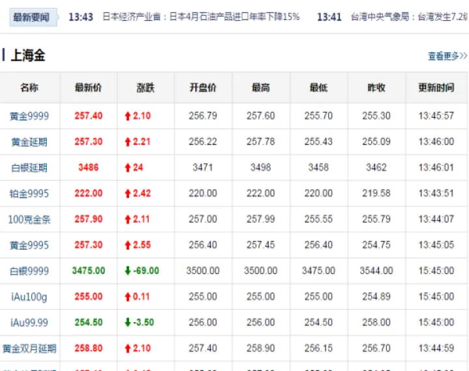Select change value 2.55 in 黄金9995 row
The width and height of the screenshot is (469, 371).
pos(142,245)
